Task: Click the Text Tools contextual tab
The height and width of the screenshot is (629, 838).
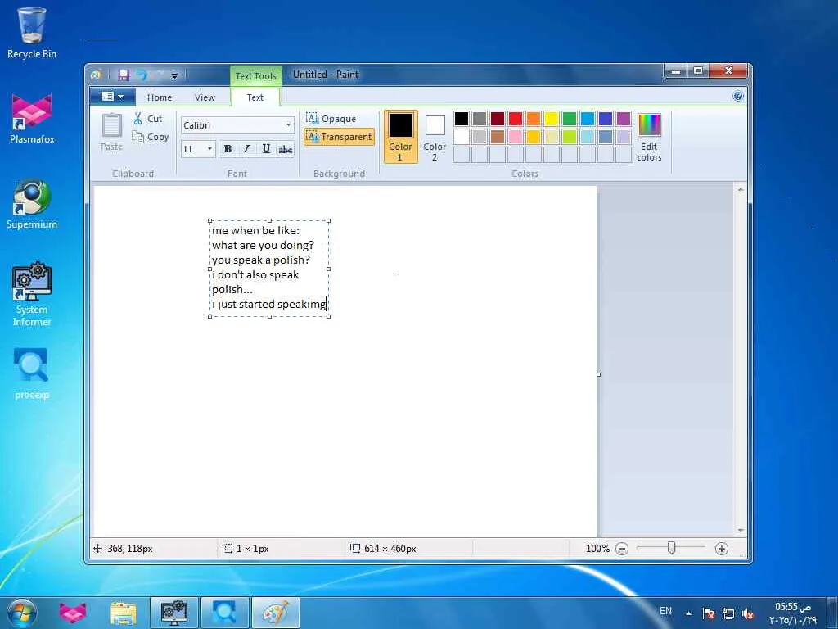Action: (256, 76)
